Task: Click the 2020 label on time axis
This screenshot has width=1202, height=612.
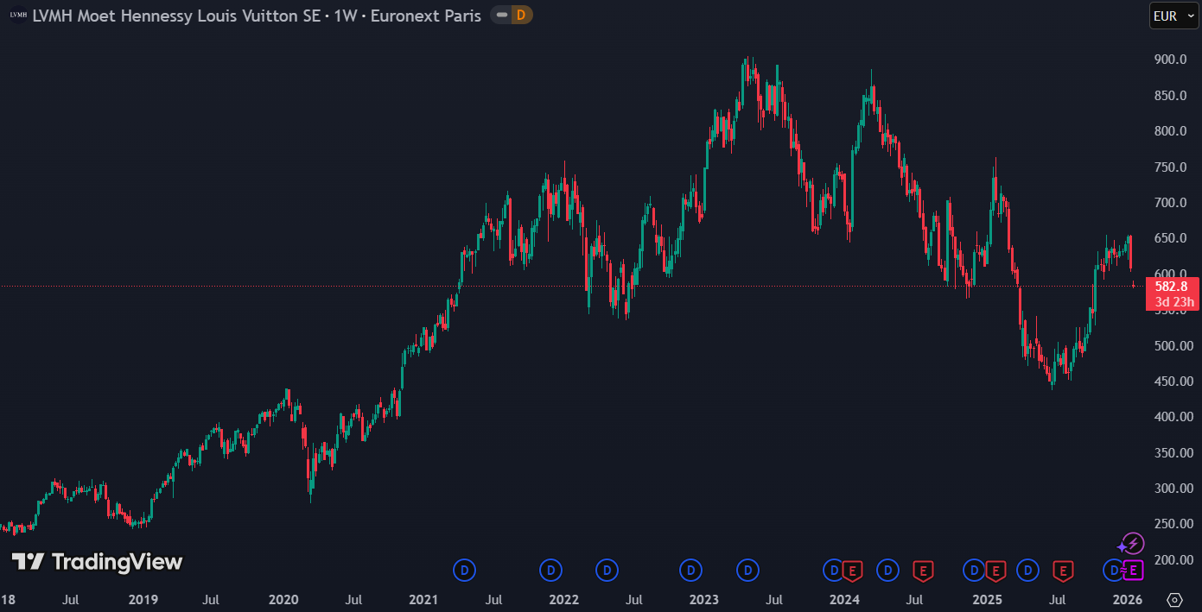Action: (x=283, y=599)
